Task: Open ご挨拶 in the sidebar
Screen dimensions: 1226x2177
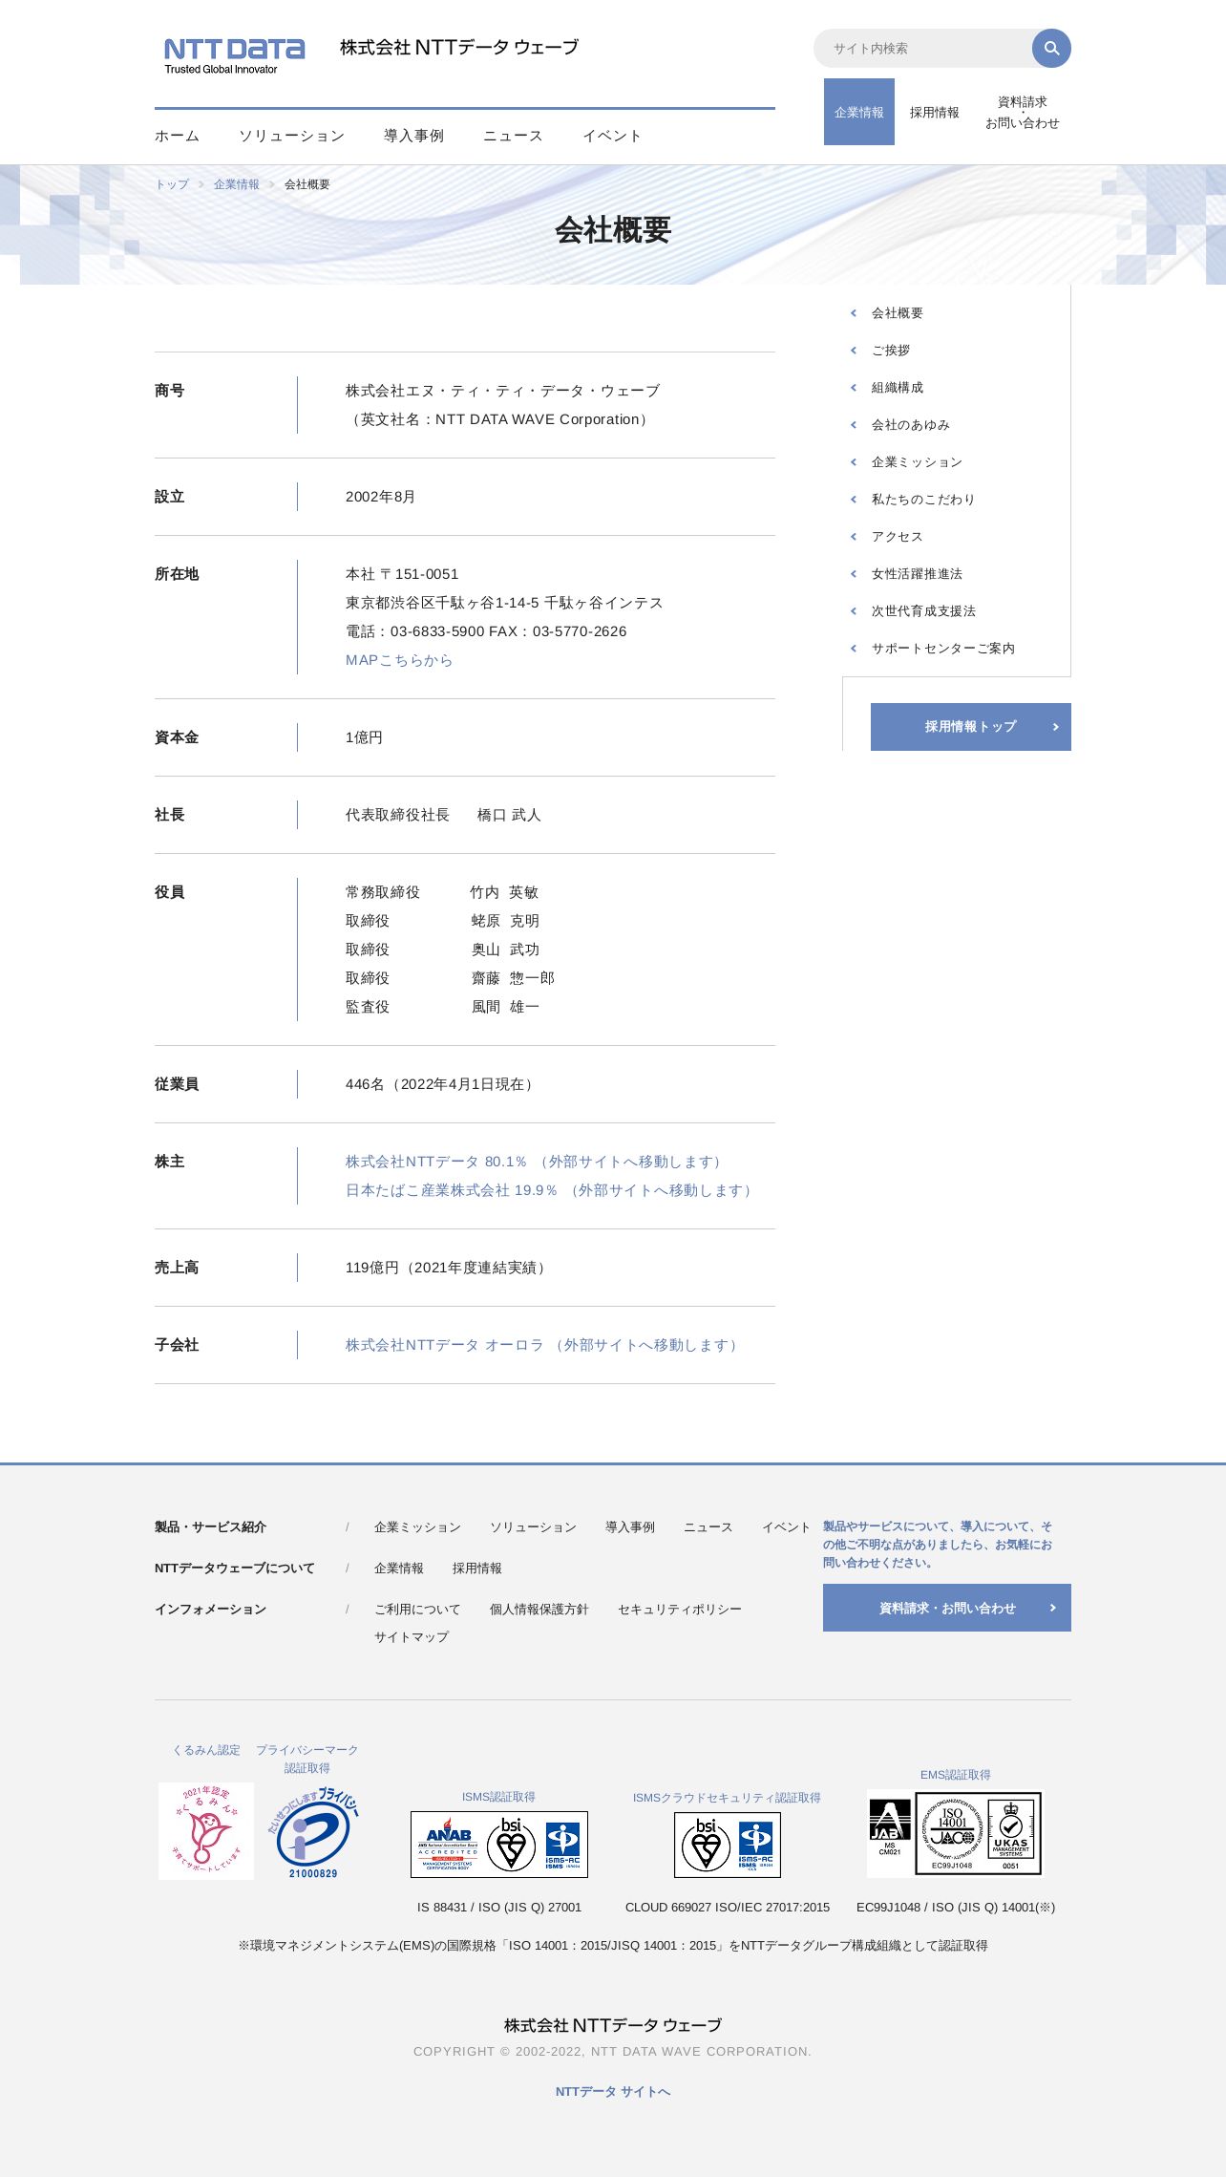Action: point(891,351)
